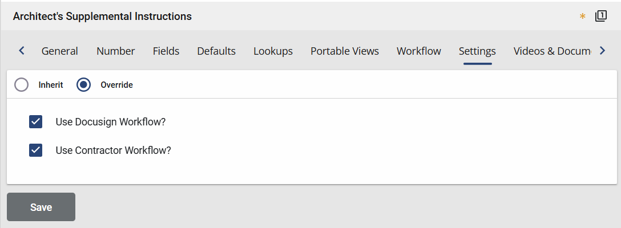Click the orange asterisk unsaved-changes indicator
This screenshot has width=621, height=228.
point(582,17)
